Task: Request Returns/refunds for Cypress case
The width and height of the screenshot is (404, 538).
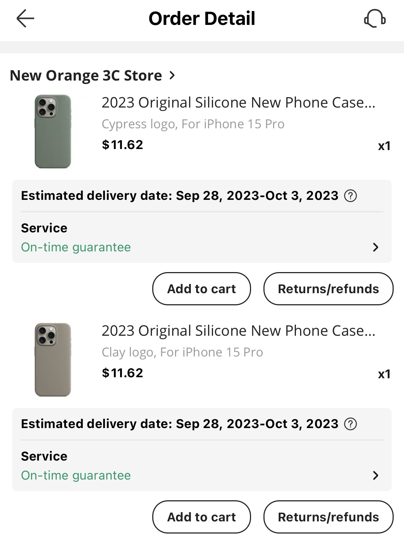Action: (x=328, y=289)
